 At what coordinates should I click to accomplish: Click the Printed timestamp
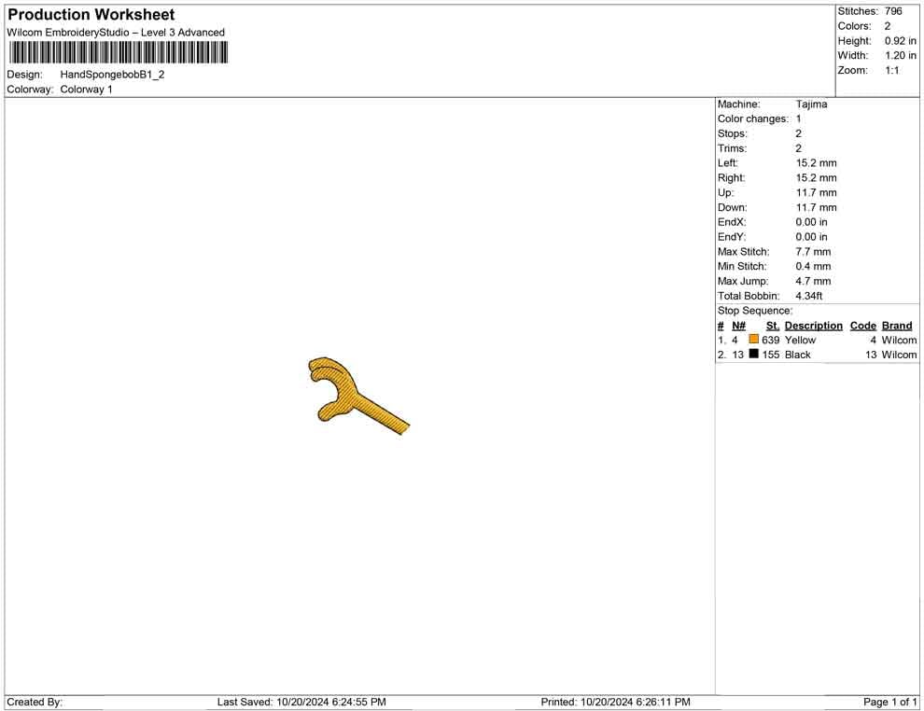pyautogui.click(x=615, y=702)
